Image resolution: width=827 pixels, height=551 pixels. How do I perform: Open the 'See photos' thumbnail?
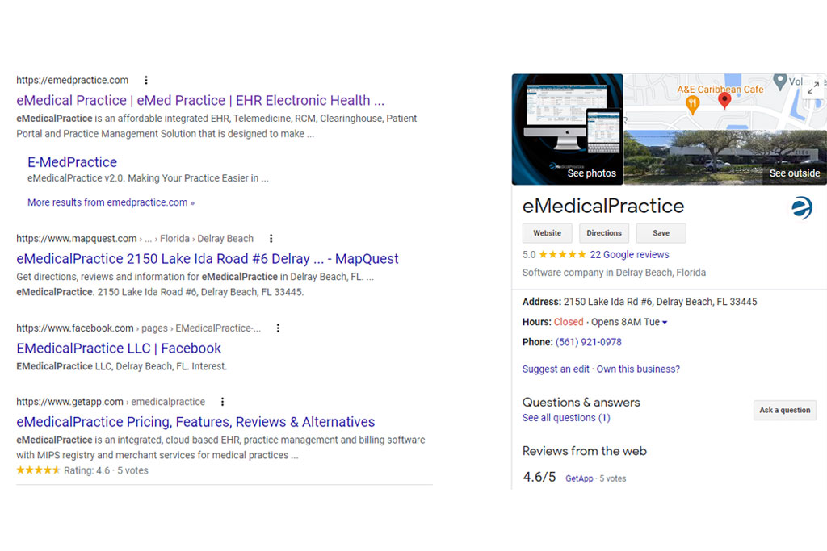pos(590,173)
